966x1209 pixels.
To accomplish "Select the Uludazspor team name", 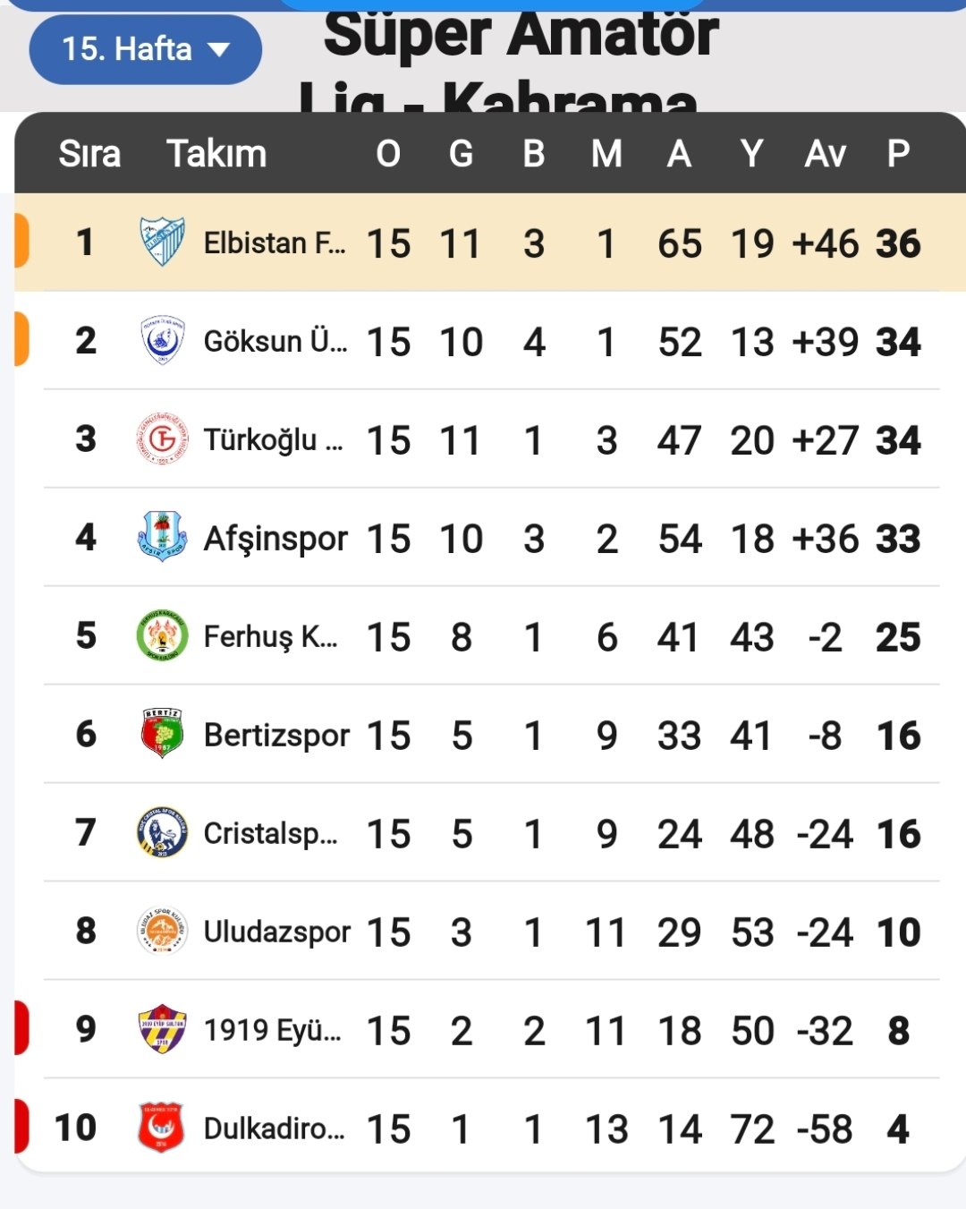I will pyautogui.click(x=276, y=932).
